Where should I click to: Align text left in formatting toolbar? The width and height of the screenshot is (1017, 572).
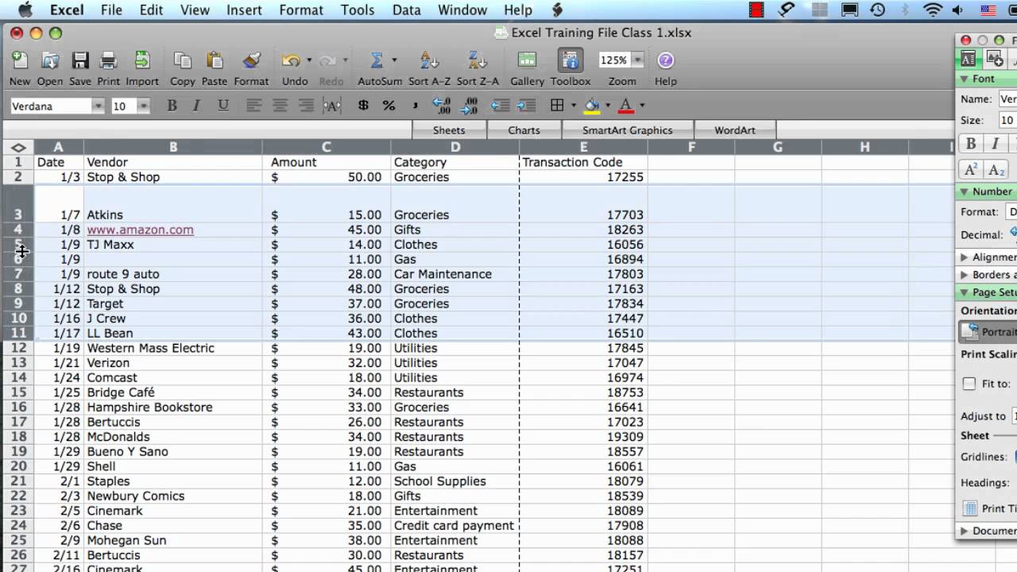pos(253,106)
